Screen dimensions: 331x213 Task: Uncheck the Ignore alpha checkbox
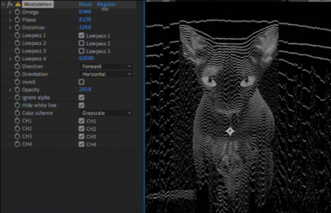(81, 97)
